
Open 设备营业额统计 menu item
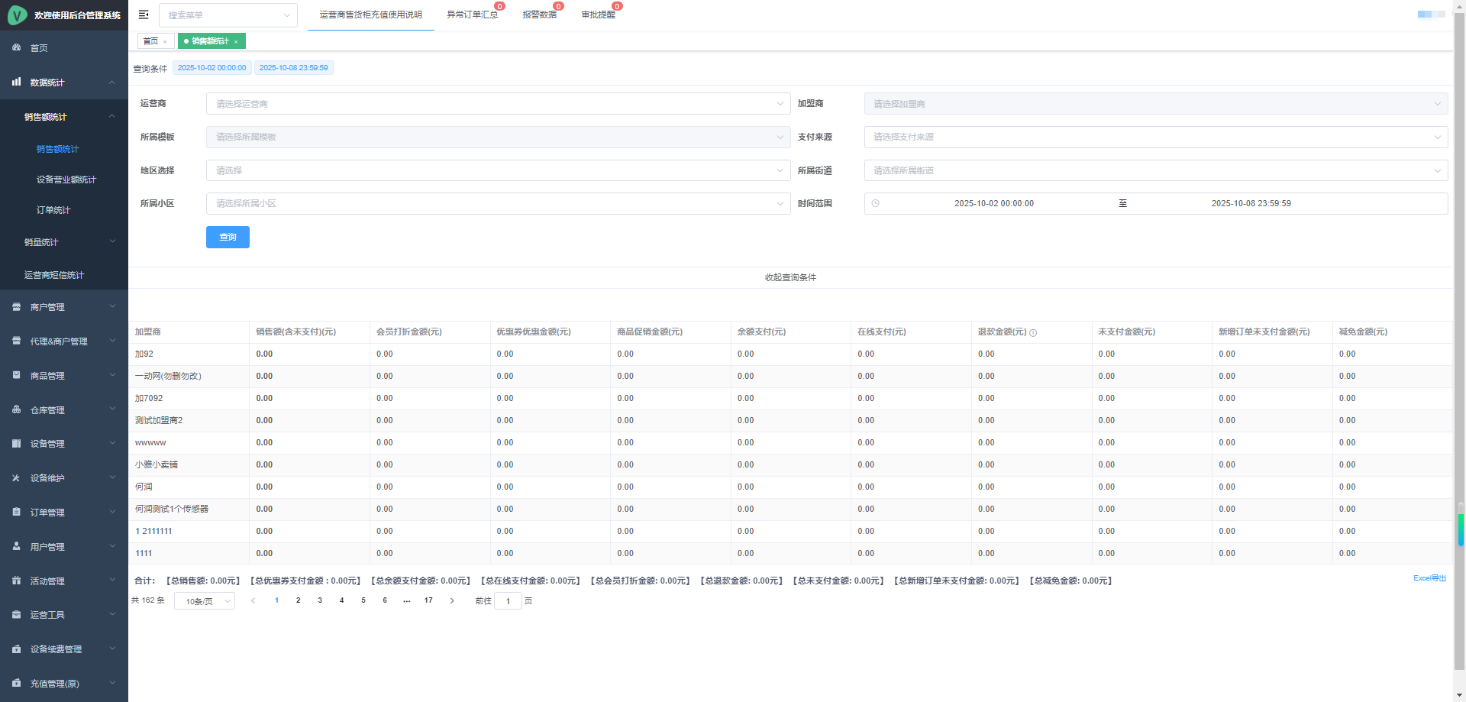66,180
